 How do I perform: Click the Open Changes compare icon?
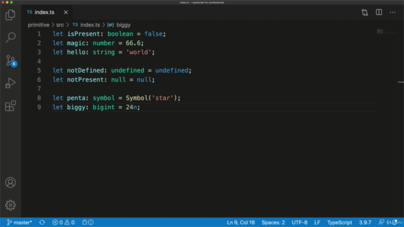point(365,13)
